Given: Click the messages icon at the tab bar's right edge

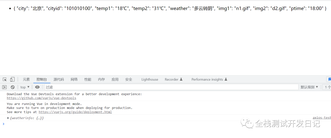Looking at the screenshot, I should coord(329,79).
